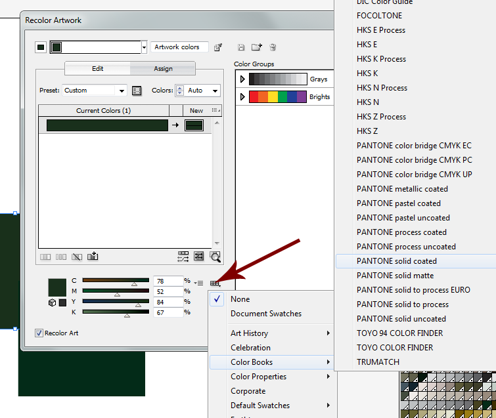The image size is (496, 418).
Task: Click the Yellow slider track
Action: [x=116, y=301]
